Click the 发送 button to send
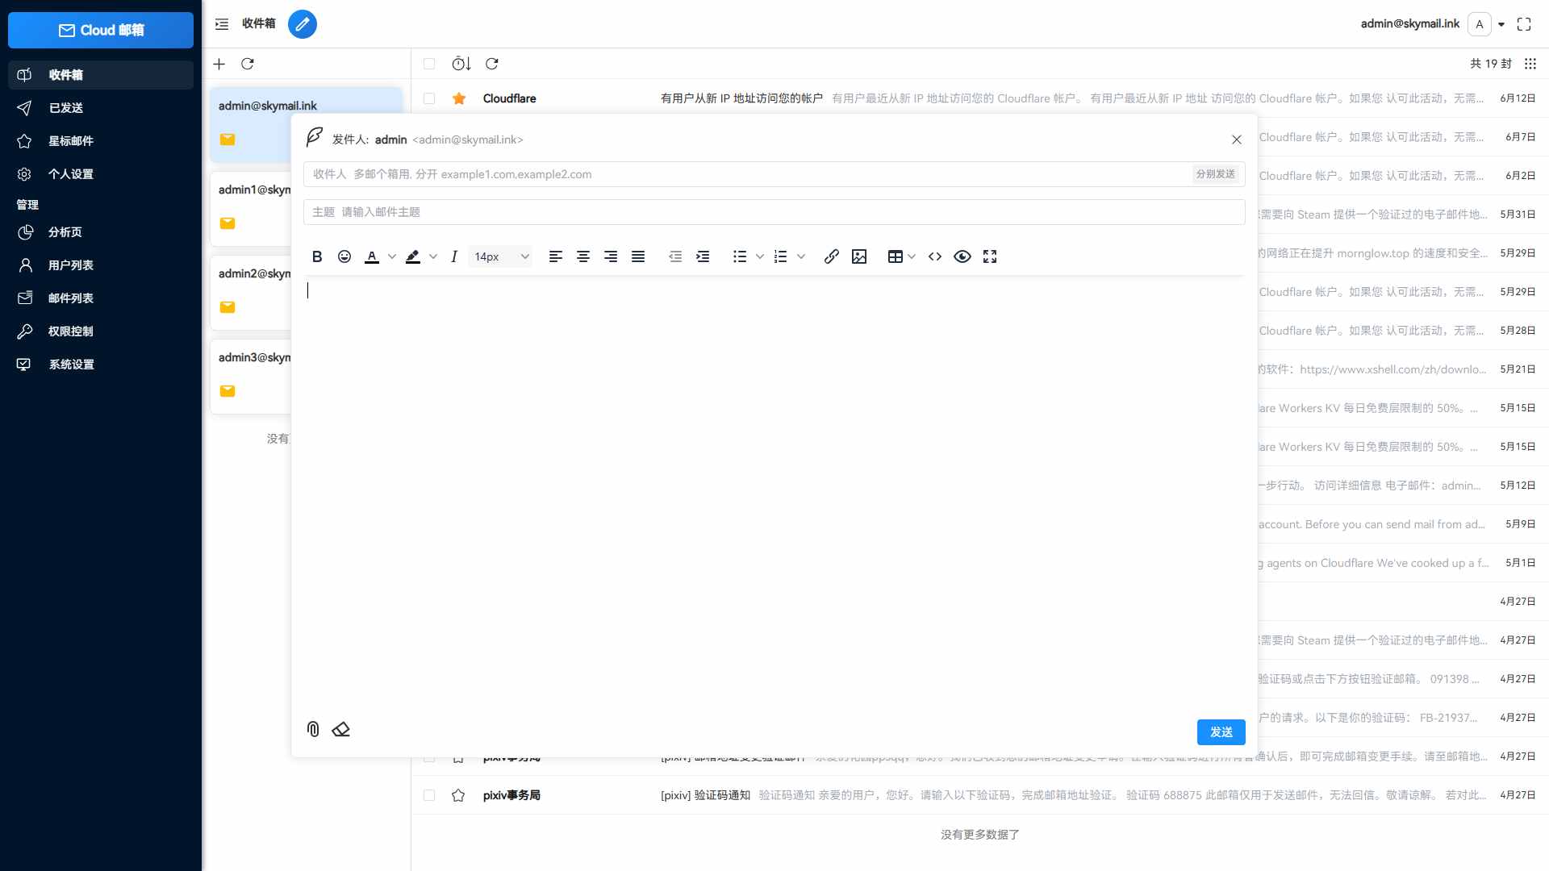The height and width of the screenshot is (871, 1549). 1221,731
